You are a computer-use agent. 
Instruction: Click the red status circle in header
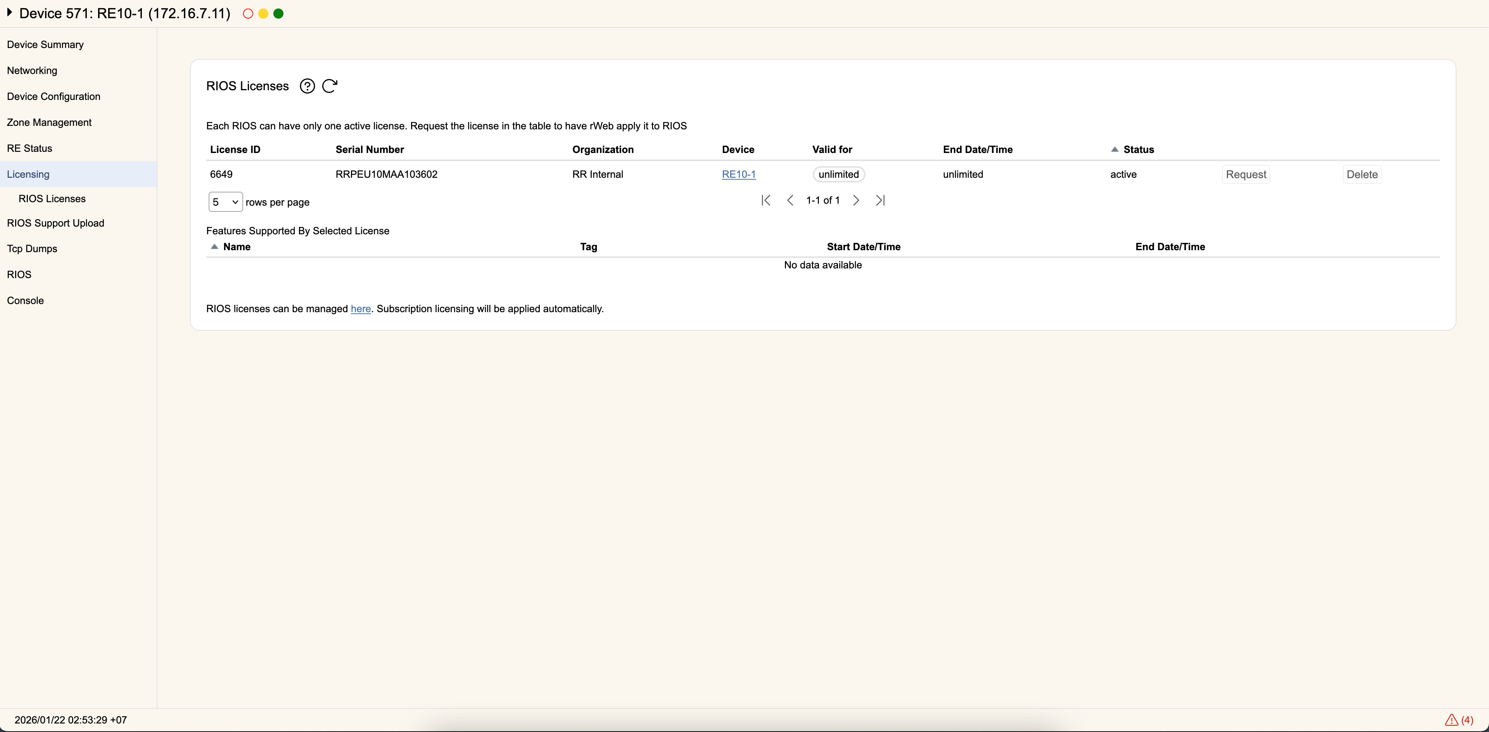coord(248,14)
